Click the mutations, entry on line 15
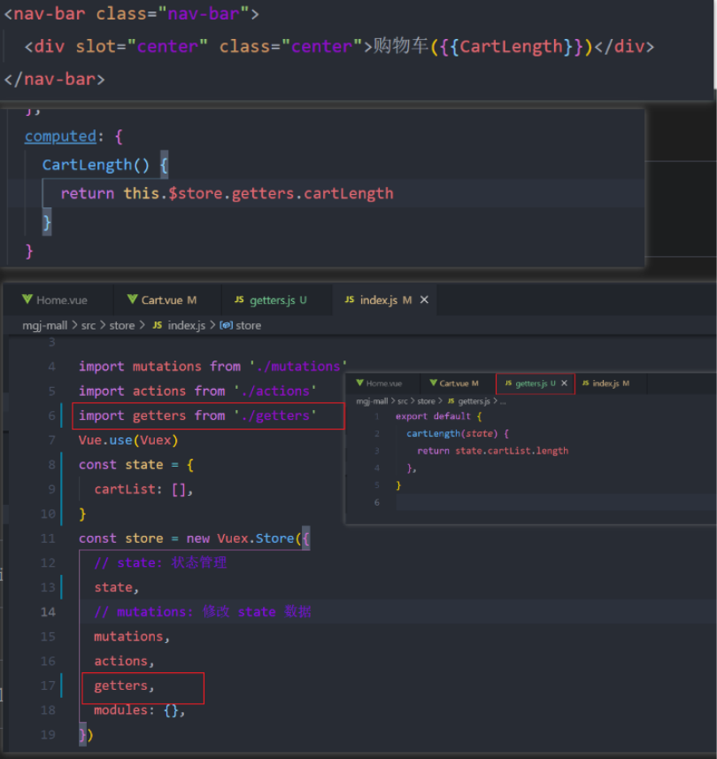The width and height of the screenshot is (717, 759). coord(132,637)
